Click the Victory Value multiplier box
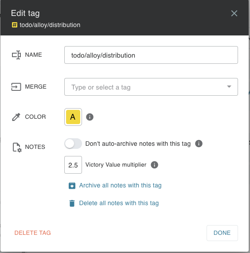This screenshot has height=253, width=250. pyautogui.click(x=73, y=165)
